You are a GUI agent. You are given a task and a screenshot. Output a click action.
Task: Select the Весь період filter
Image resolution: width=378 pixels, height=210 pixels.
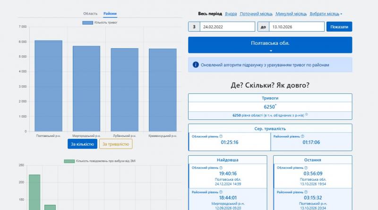pos(210,14)
